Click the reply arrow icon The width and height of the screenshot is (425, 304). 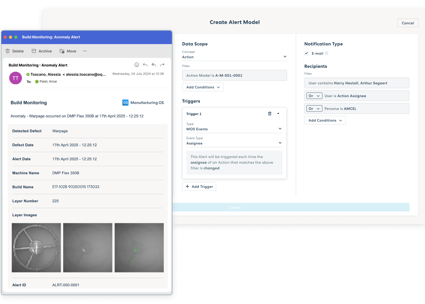coord(145,65)
